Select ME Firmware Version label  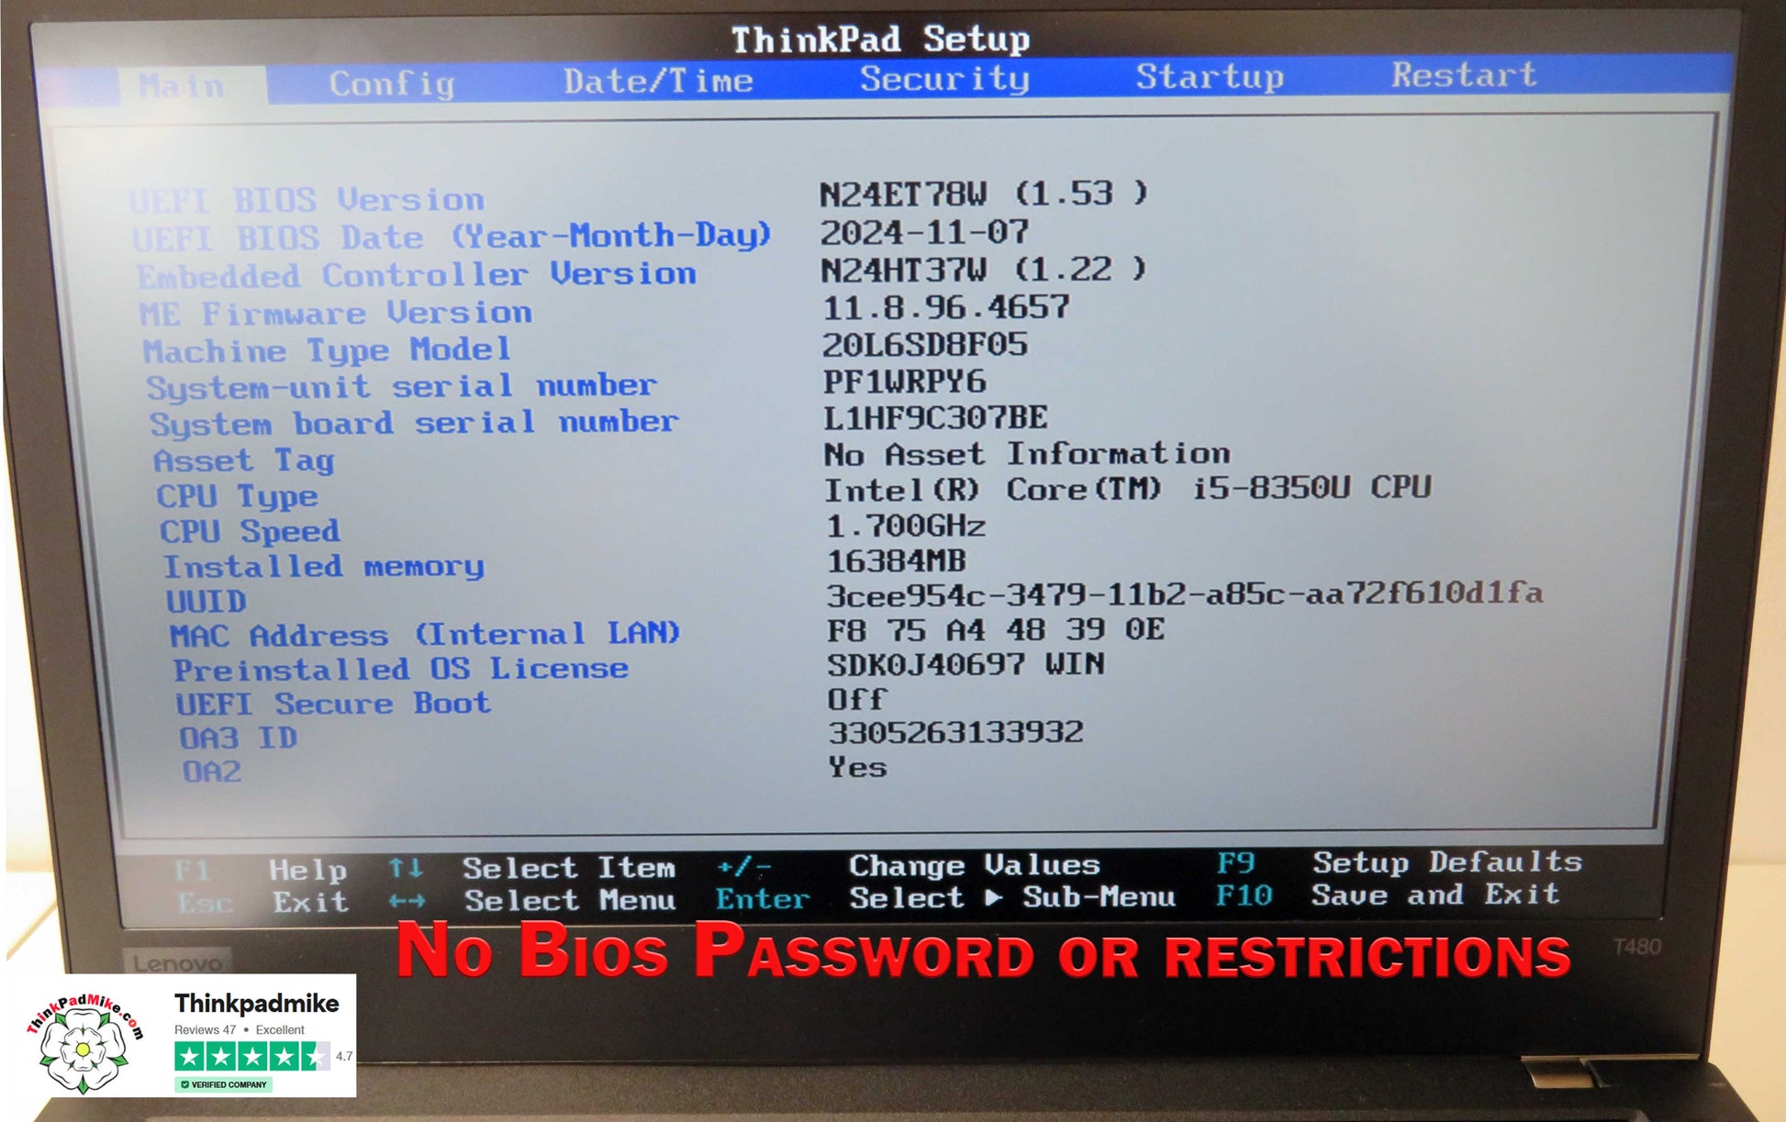pyautogui.click(x=336, y=313)
